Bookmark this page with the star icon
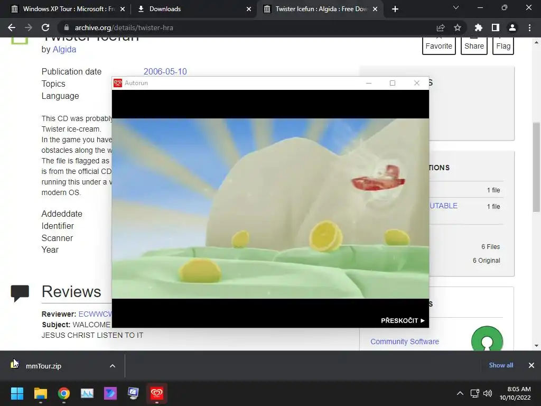This screenshot has height=406, width=541. [458, 27]
